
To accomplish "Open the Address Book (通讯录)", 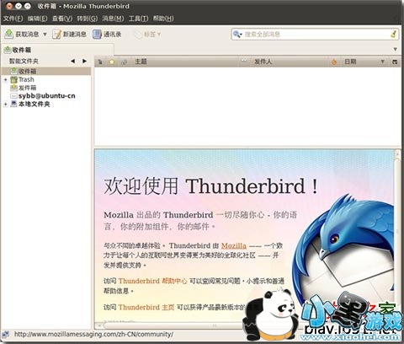I will point(107,35).
